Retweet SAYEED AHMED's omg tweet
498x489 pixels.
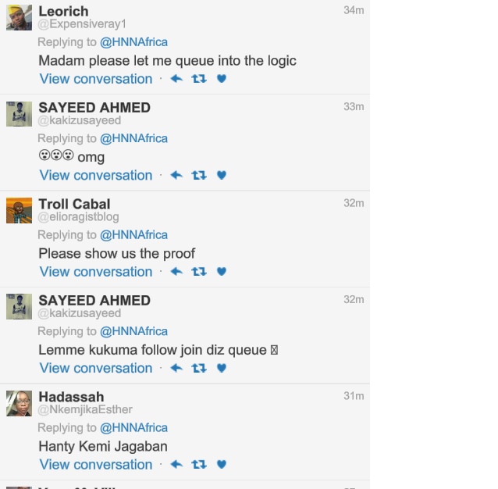[199, 175]
